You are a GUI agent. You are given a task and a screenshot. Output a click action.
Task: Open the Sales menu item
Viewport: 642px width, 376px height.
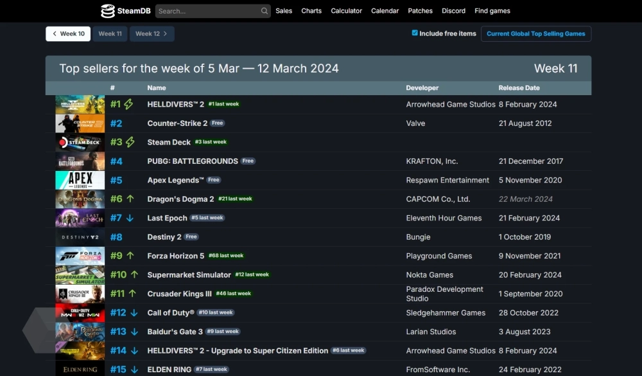(x=284, y=11)
